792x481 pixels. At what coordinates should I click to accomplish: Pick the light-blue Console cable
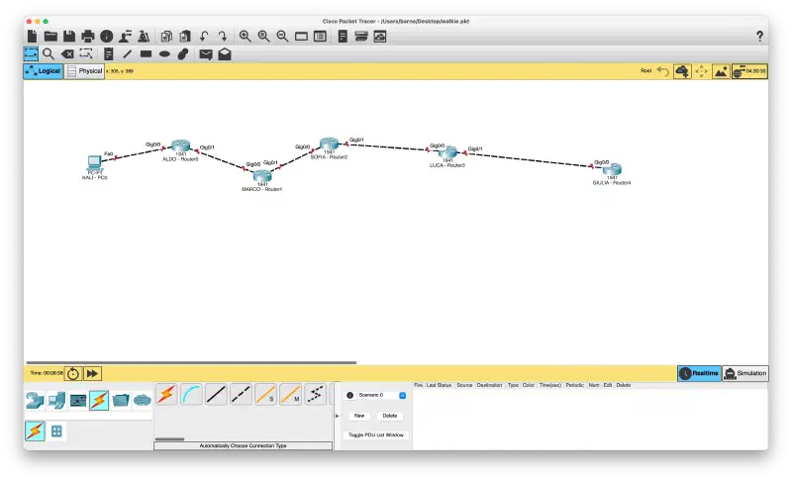pyautogui.click(x=191, y=394)
